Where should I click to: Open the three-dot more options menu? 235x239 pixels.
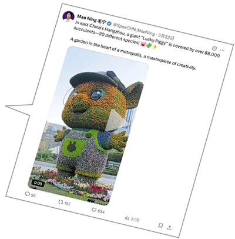click(x=222, y=50)
